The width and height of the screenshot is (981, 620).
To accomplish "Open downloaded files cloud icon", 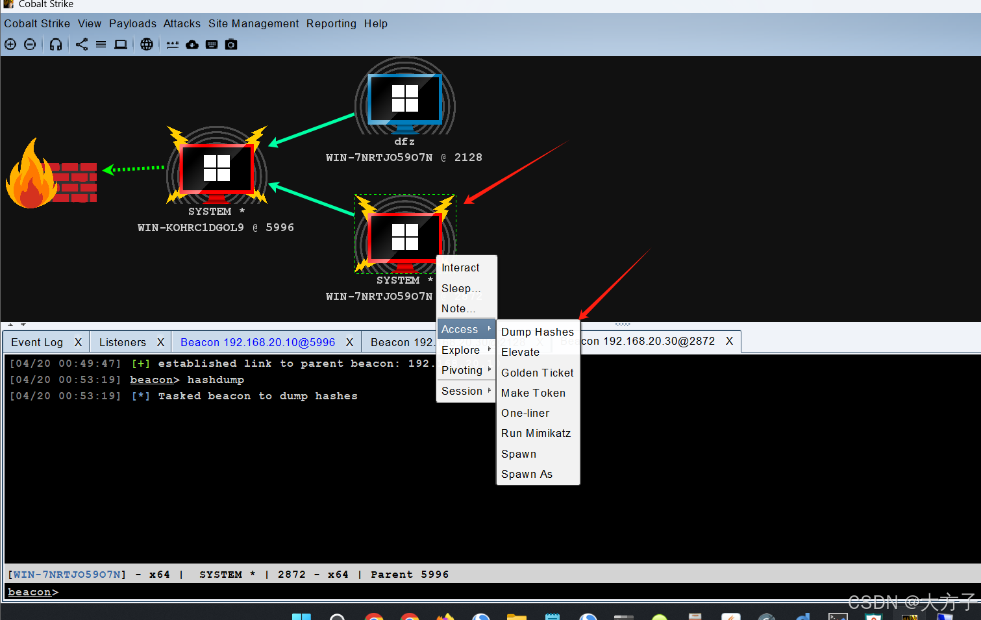I will 192,44.
